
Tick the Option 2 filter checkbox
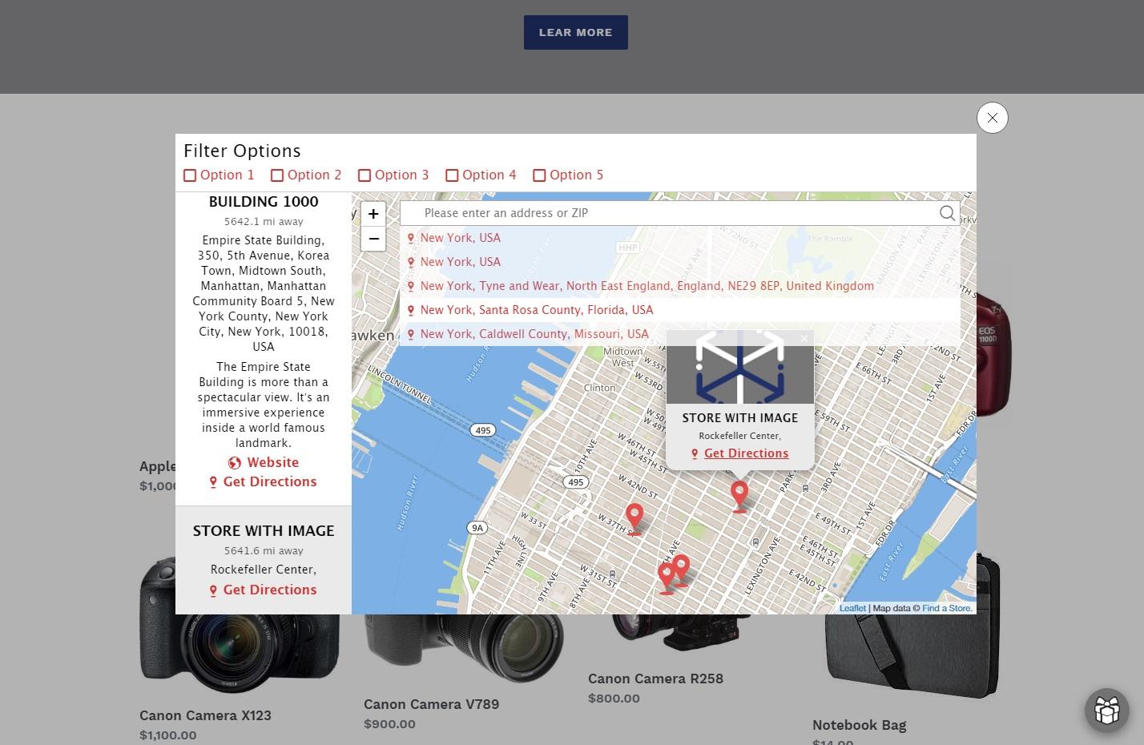point(277,175)
